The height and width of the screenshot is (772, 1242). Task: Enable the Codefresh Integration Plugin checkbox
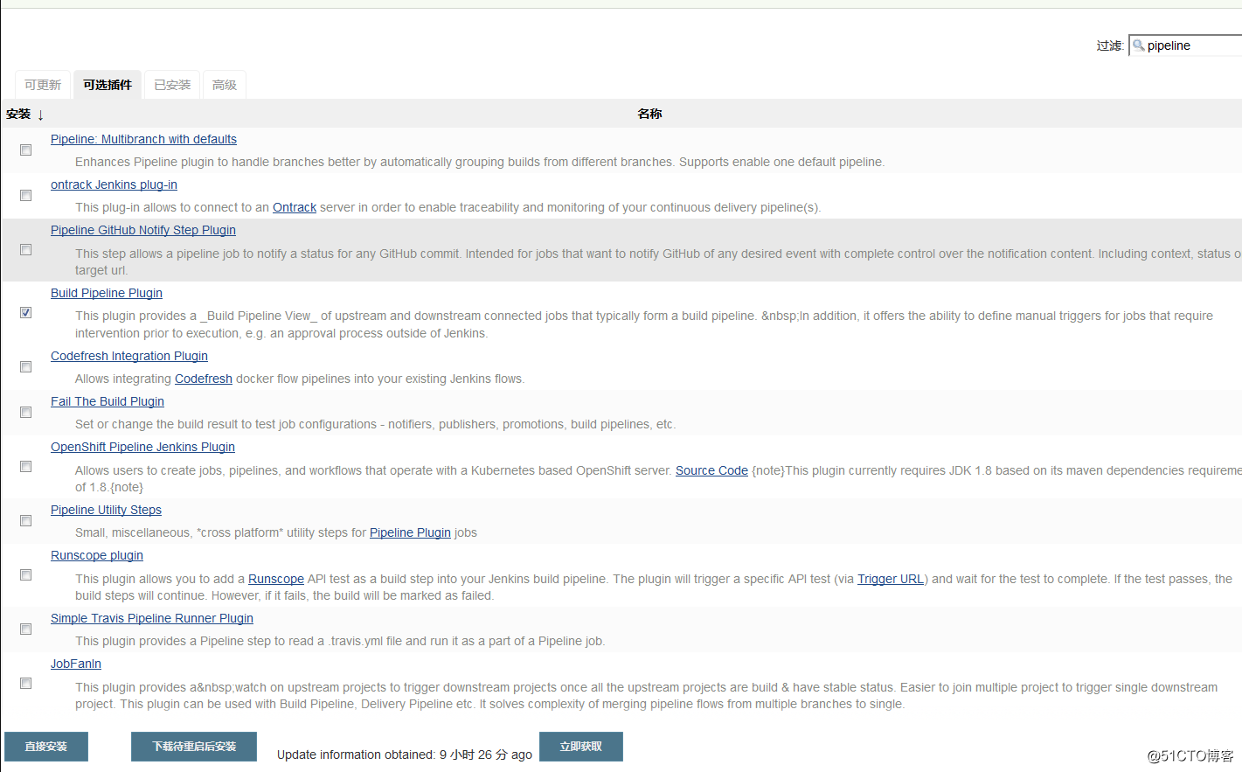click(x=26, y=367)
